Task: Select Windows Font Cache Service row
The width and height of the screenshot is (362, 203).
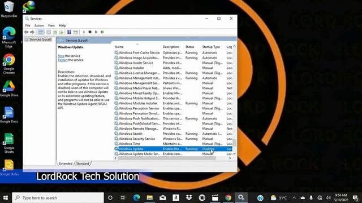Action: tap(173, 52)
